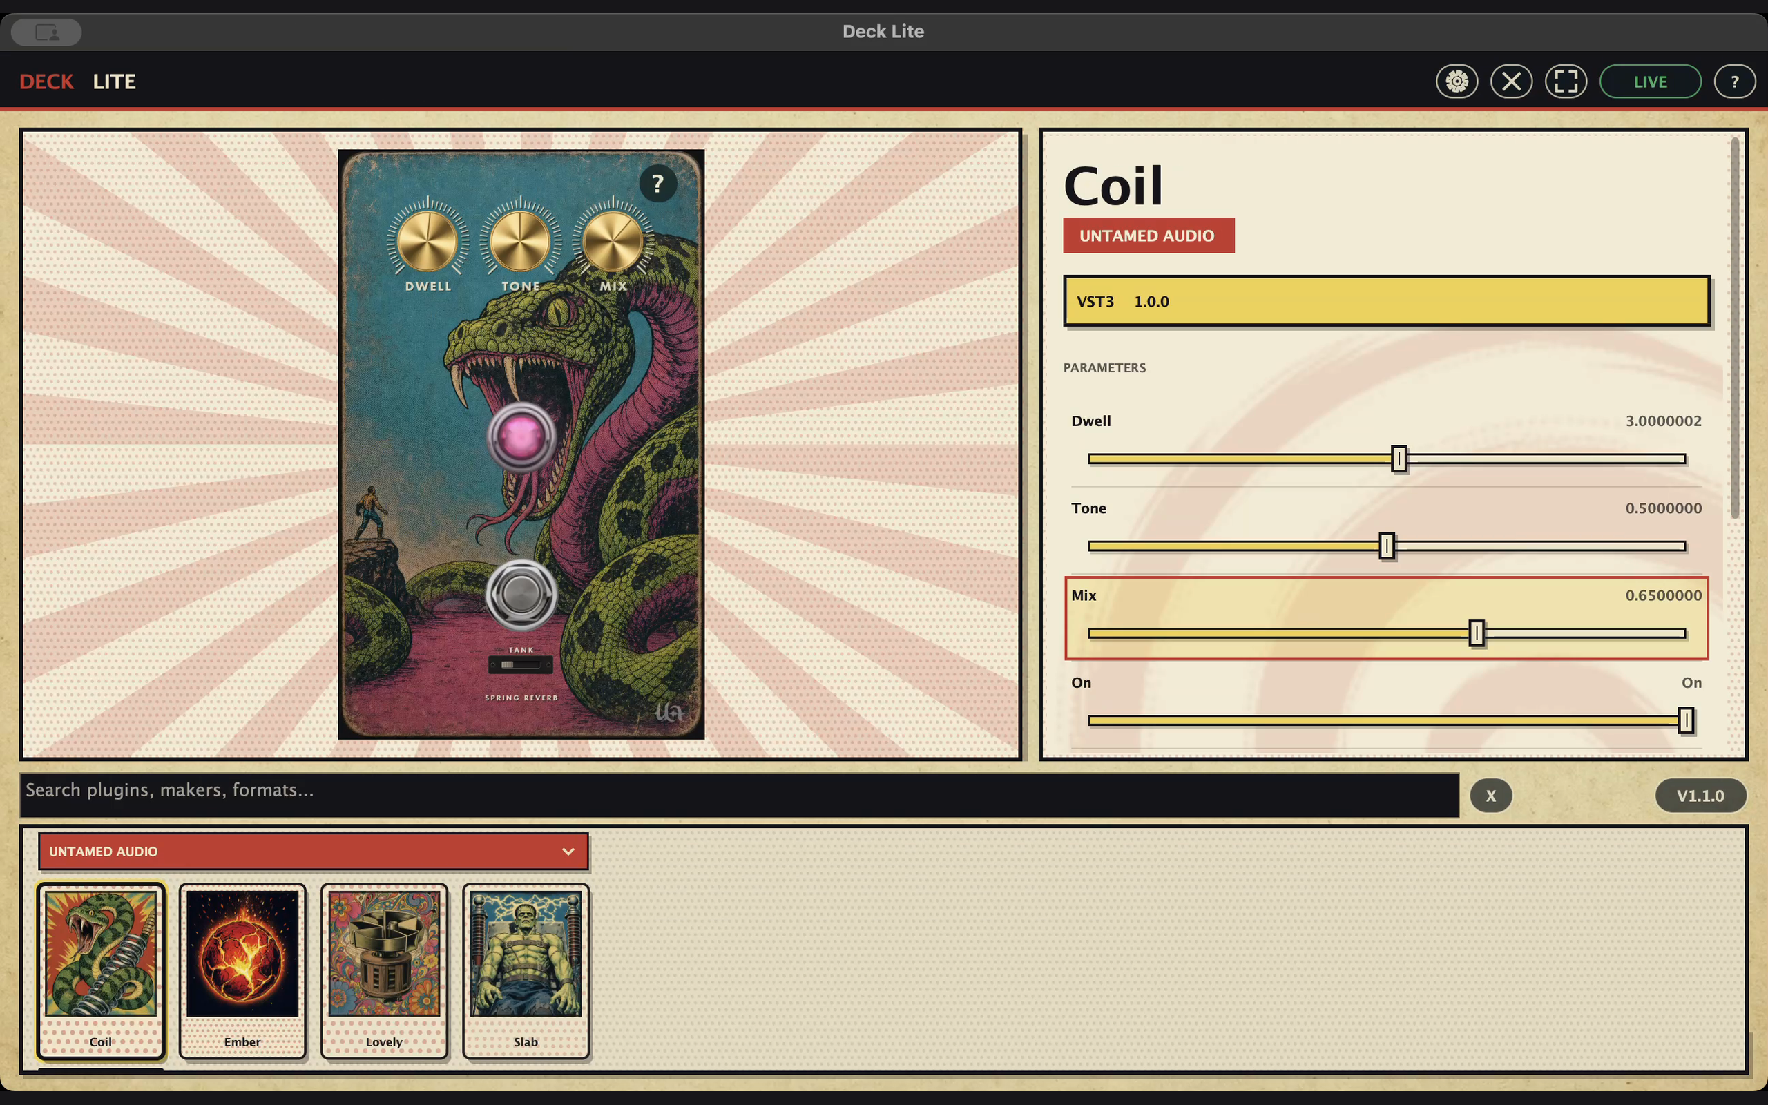
Task: Click the Mix value 0.6500000
Action: pyautogui.click(x=1664, y=595)
